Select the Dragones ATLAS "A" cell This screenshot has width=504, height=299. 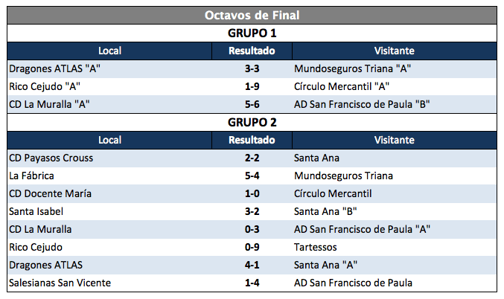click(55, 68)
